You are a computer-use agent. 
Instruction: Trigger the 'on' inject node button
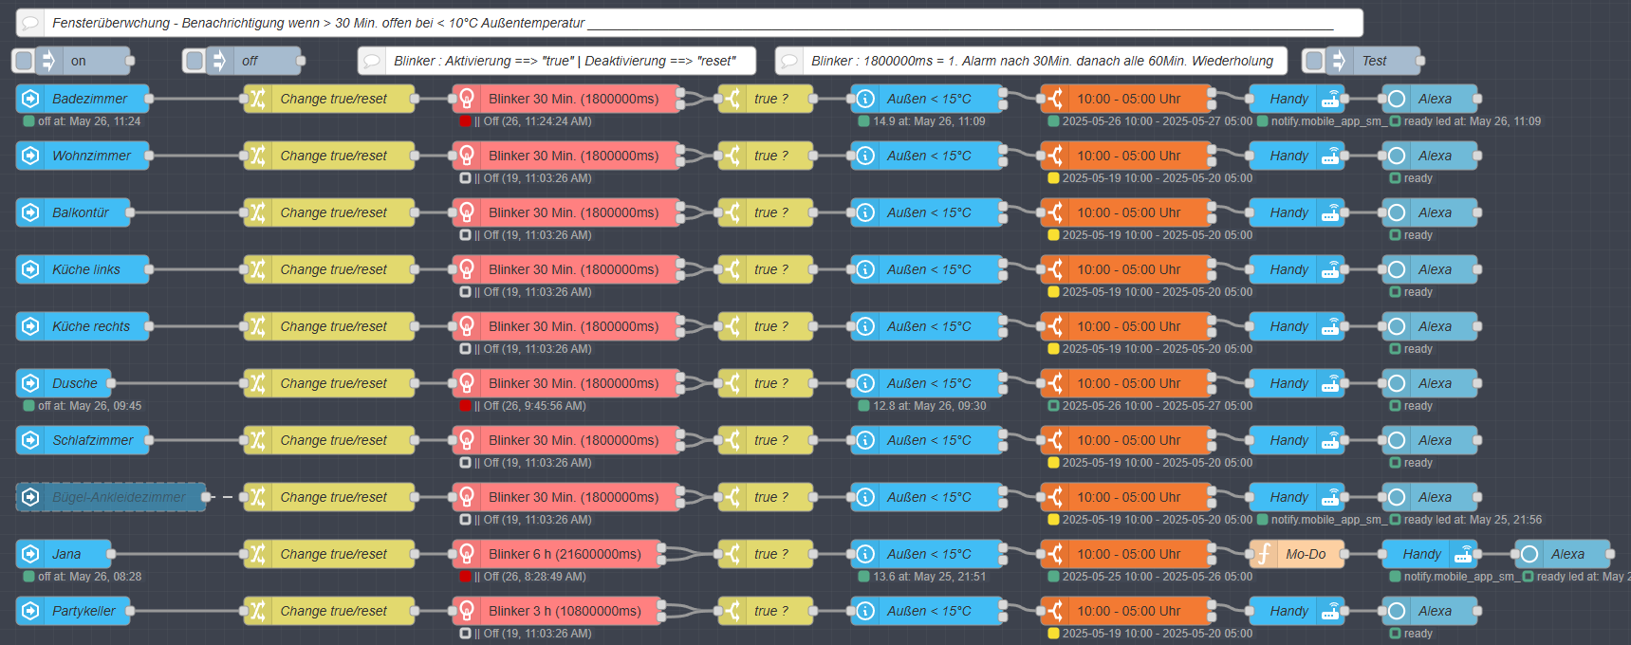click(24, 61)
